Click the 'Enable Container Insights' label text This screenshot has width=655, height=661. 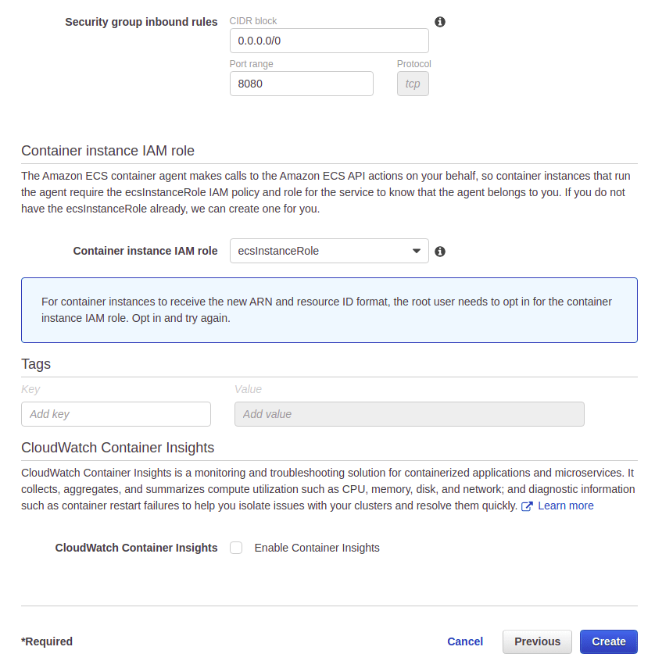coord(317,548)
